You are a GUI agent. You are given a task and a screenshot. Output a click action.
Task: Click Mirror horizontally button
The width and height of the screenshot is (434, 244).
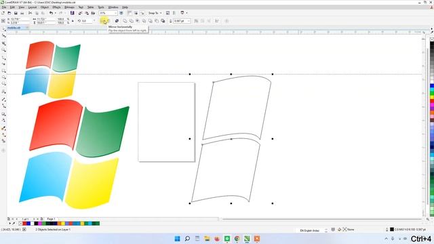[102, 21]
